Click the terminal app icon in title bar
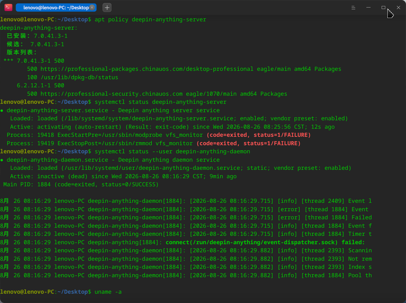 click(8, 7)
